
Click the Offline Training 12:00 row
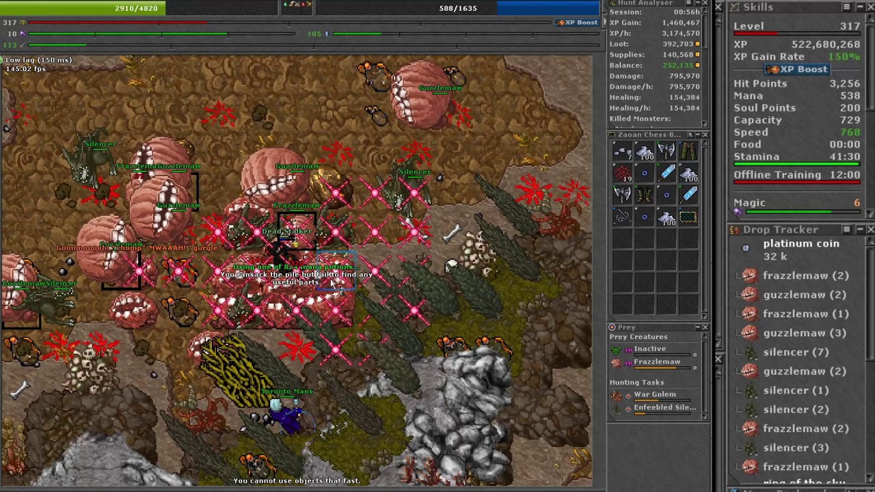click(796, 175)
